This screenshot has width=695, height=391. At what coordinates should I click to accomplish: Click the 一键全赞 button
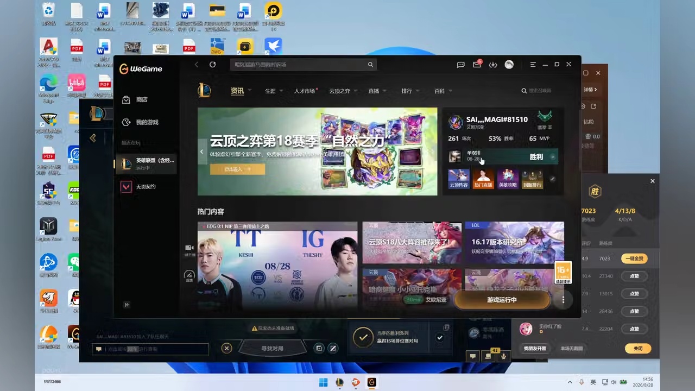point(634,259)
